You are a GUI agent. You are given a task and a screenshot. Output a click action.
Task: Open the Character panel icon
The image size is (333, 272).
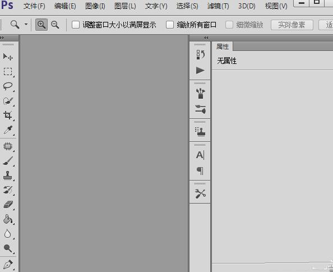200,155
